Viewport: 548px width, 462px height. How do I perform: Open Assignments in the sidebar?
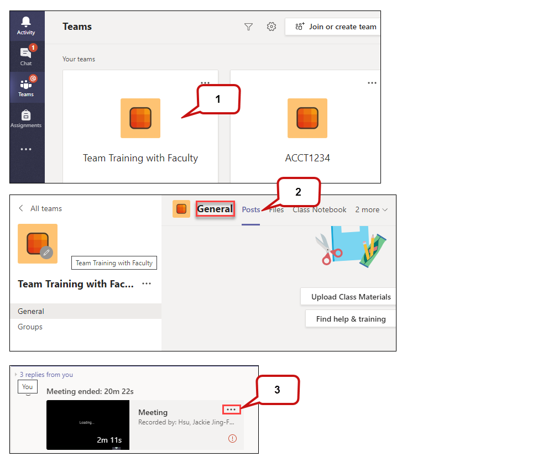26,119
